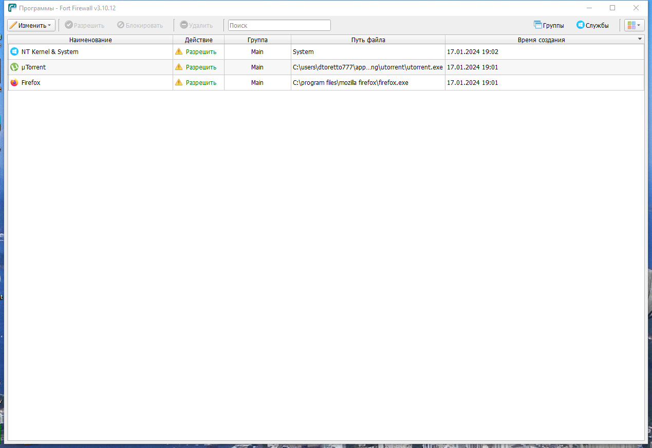Select the NT Kernel & System row

pyautogui.click(x=326, y=52)
